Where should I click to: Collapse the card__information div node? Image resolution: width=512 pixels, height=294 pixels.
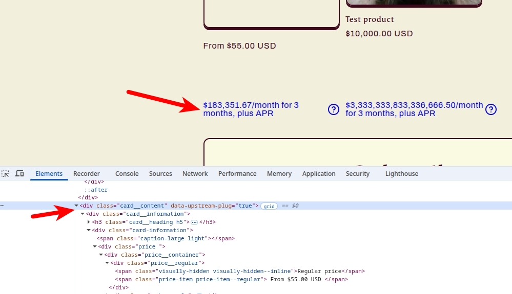click(83, 214)
